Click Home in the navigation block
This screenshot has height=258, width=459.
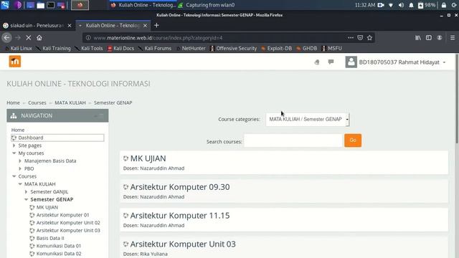(x=18, y=130)
